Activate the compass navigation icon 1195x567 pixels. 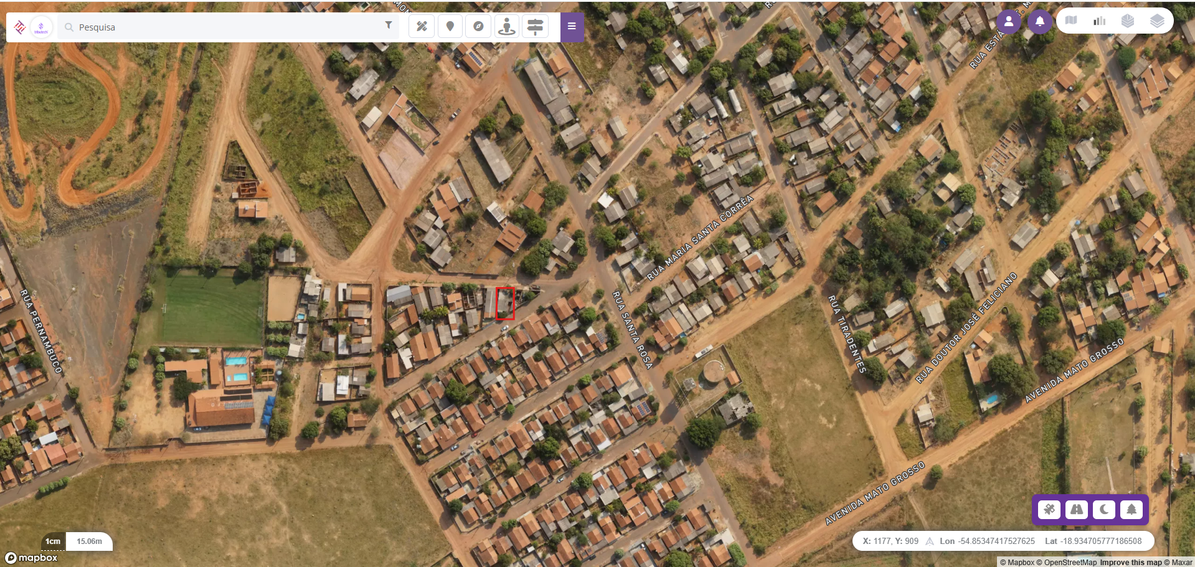coord(478,27)
